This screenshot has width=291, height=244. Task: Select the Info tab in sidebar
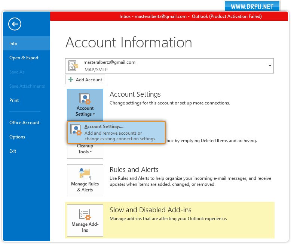pos(27,44)
